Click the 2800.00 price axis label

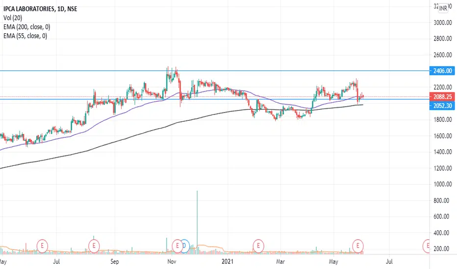click(x=442, y=39)
